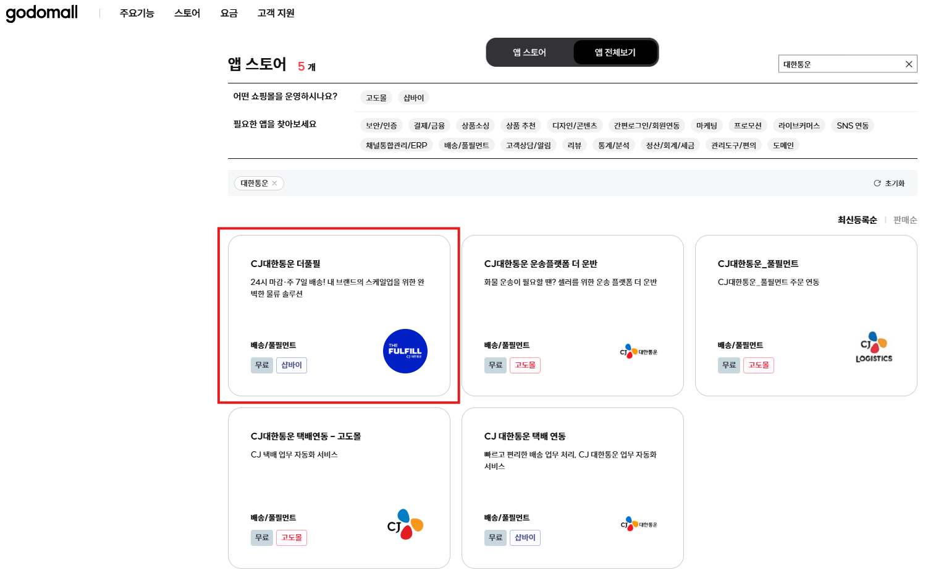
Task: Switch to the 앱 전체보기 tab
Action: tap(615, 53)
